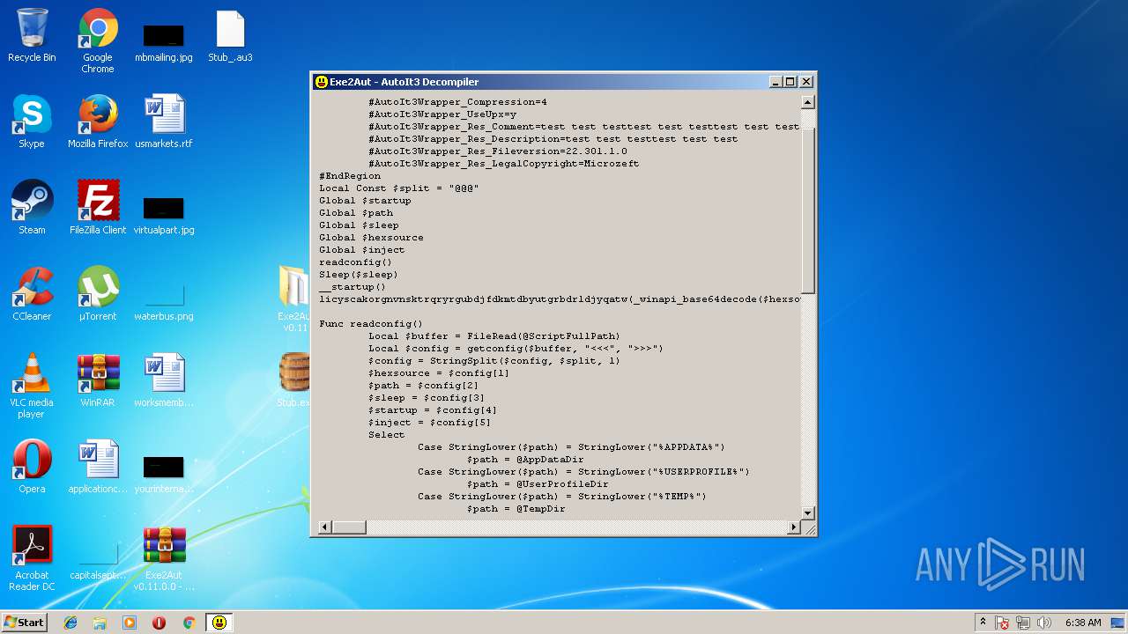This screenshot has width=1128, height=634.
Task: Click the '$inject = $config[5]' code line
Action: click(x=430, y=423)
